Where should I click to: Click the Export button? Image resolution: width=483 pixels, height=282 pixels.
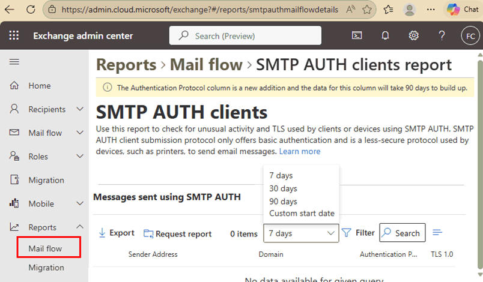point(116,233)
